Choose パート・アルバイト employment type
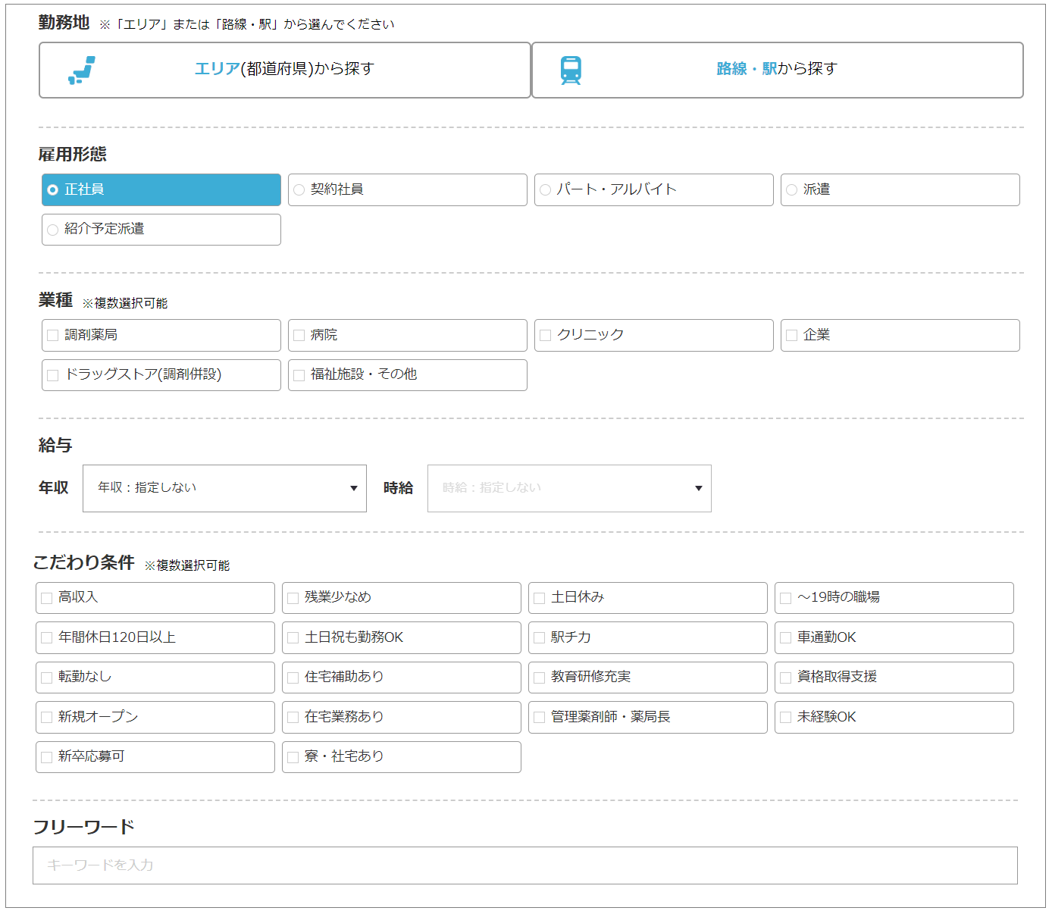Image resolution: width=1052 pixels, height=914 pixels. [x=654, y=189]
